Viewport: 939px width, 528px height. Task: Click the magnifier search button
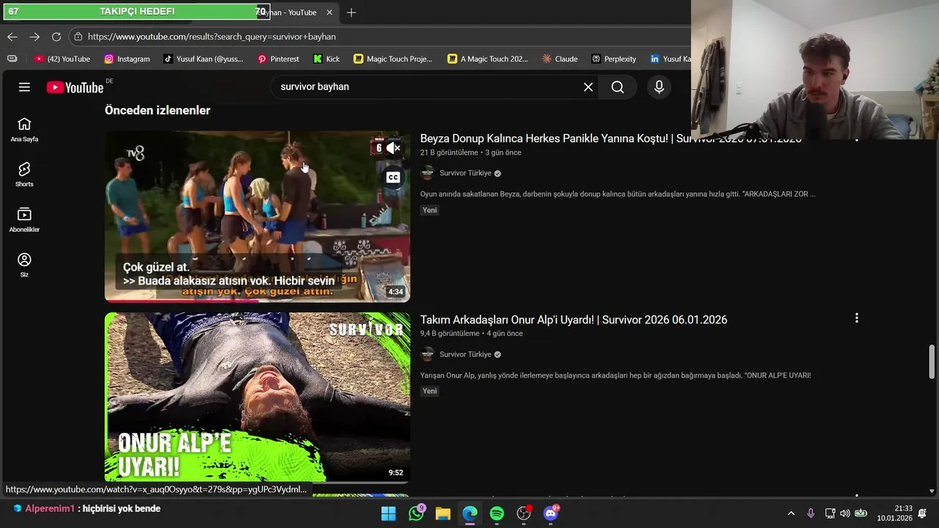point(618,87)
